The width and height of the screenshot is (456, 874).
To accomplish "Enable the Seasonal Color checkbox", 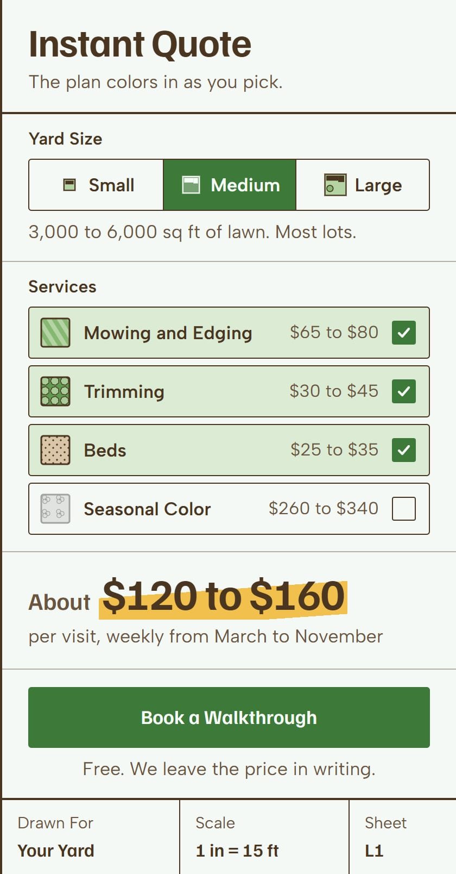I will click(404, 509).
